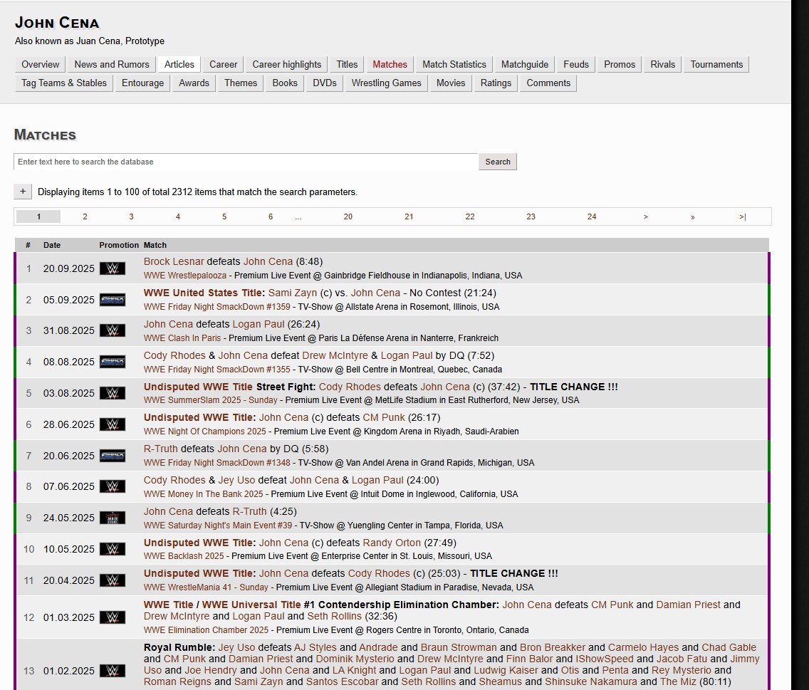The height and width of the screenshot is (690, 809).
Task: Open the Feuds tab
Action: (576, 65)
